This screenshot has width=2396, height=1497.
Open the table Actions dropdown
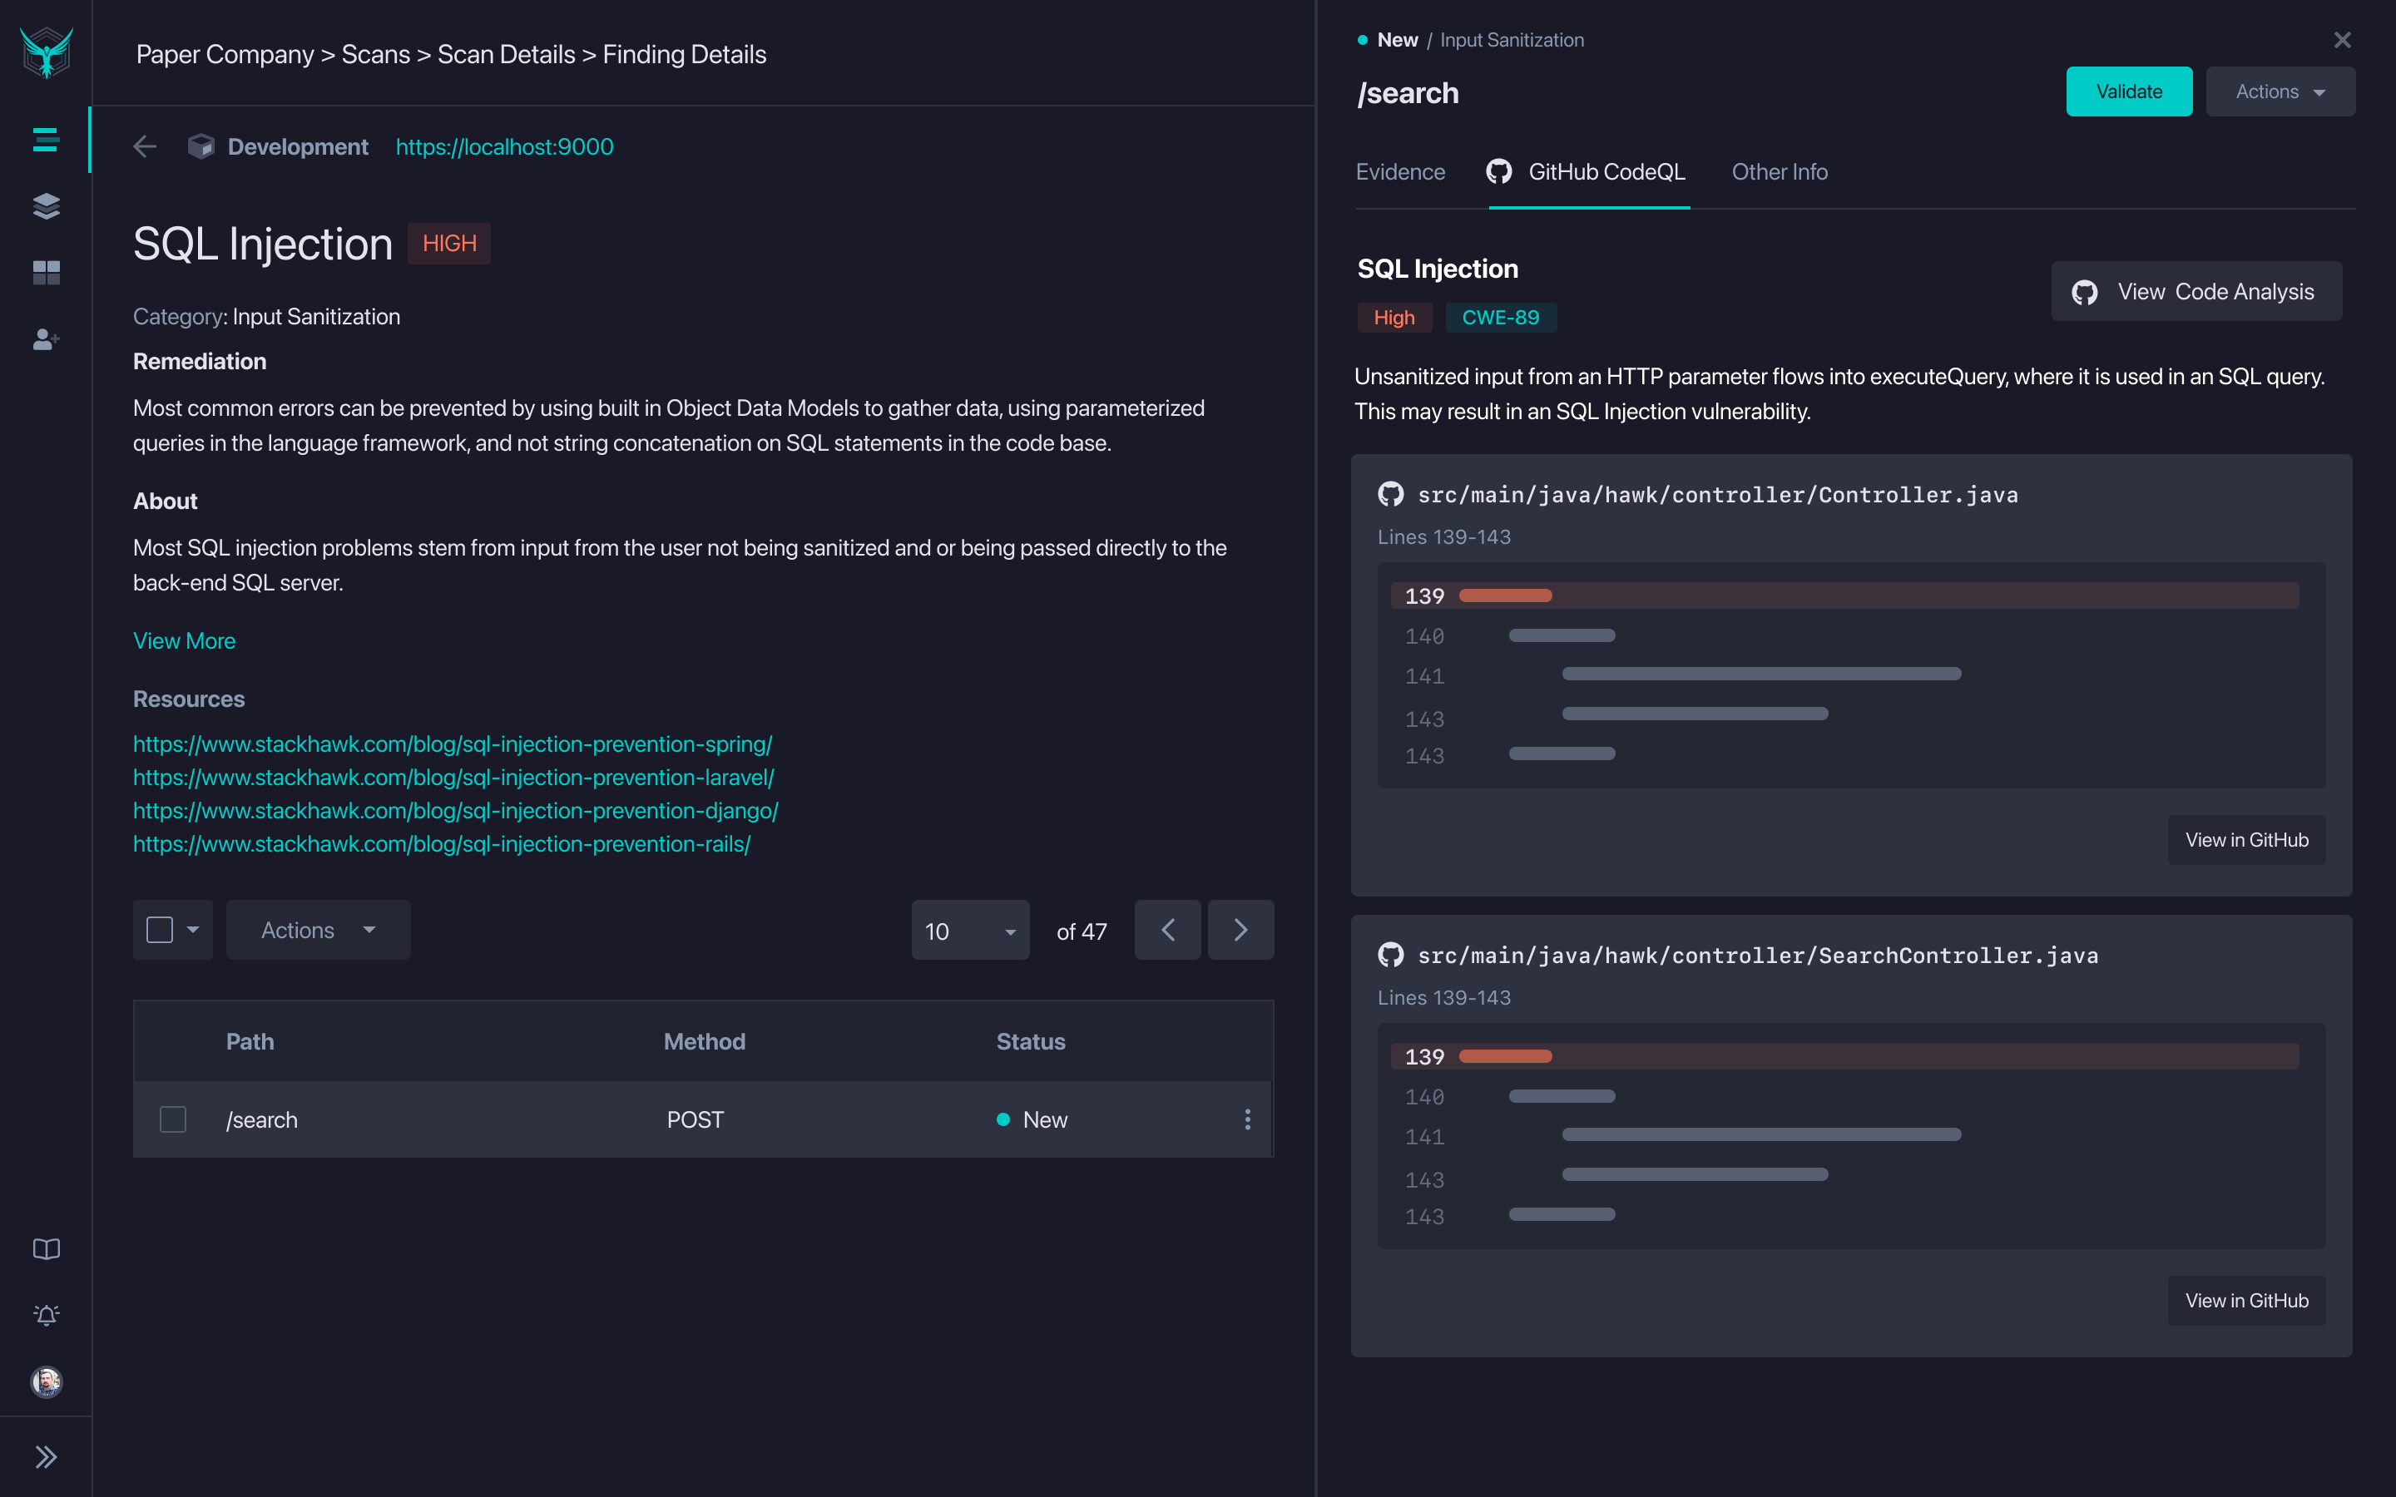[x=318, y=930]
